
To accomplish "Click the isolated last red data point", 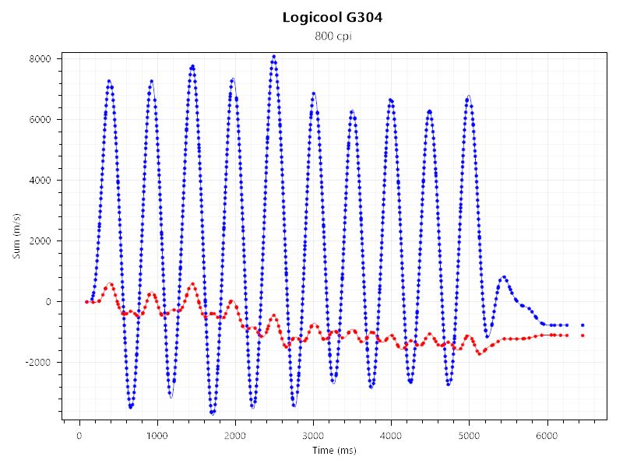I will click(x=583, y=335).
